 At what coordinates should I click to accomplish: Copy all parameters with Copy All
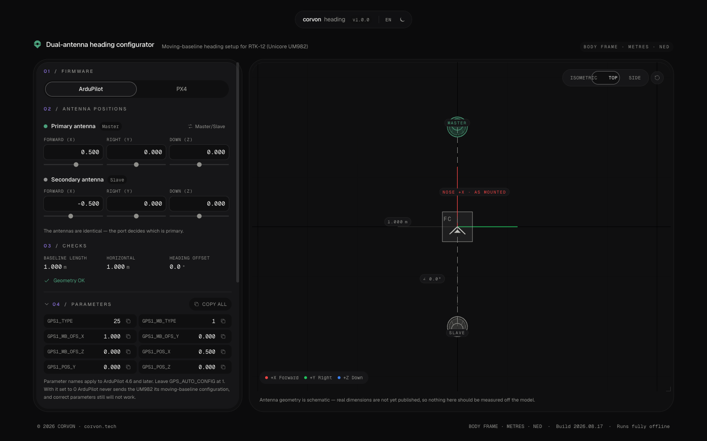(210, 305)
